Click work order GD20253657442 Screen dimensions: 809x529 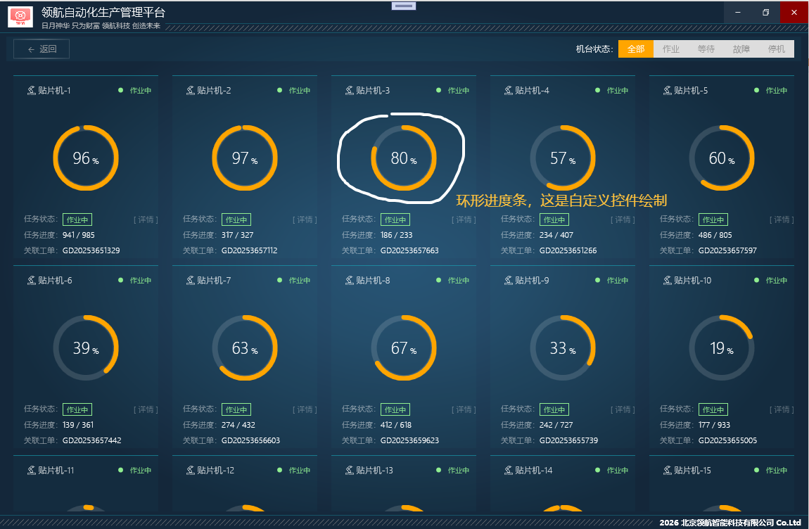(x=92, y=441)
